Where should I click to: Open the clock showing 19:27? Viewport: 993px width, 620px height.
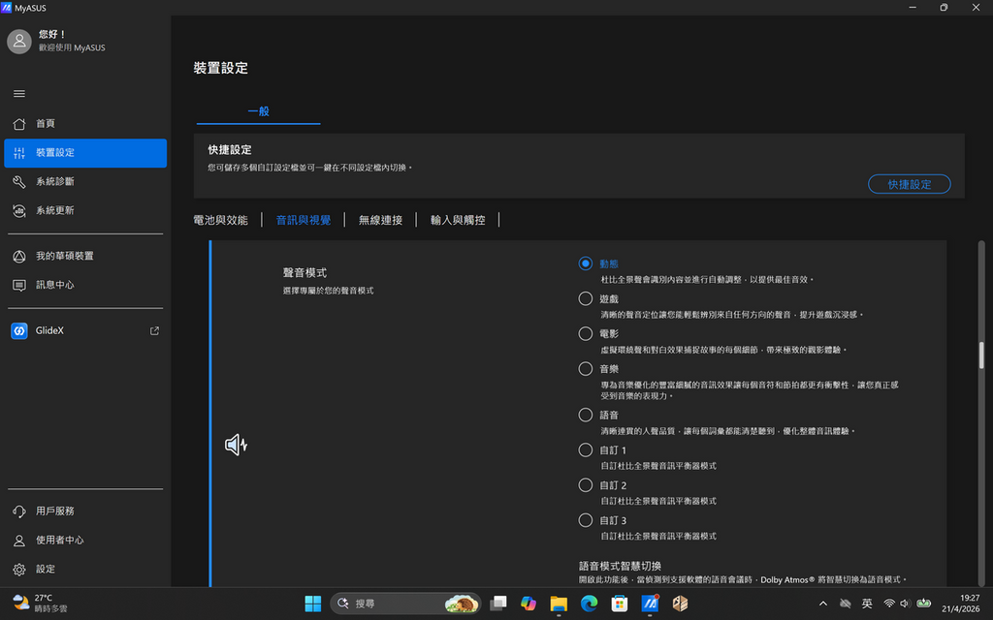pyautogui.click(x=961, y=604)
